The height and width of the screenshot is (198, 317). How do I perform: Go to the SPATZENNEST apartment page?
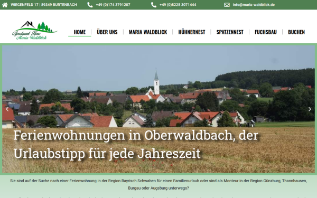pos(230,32)
